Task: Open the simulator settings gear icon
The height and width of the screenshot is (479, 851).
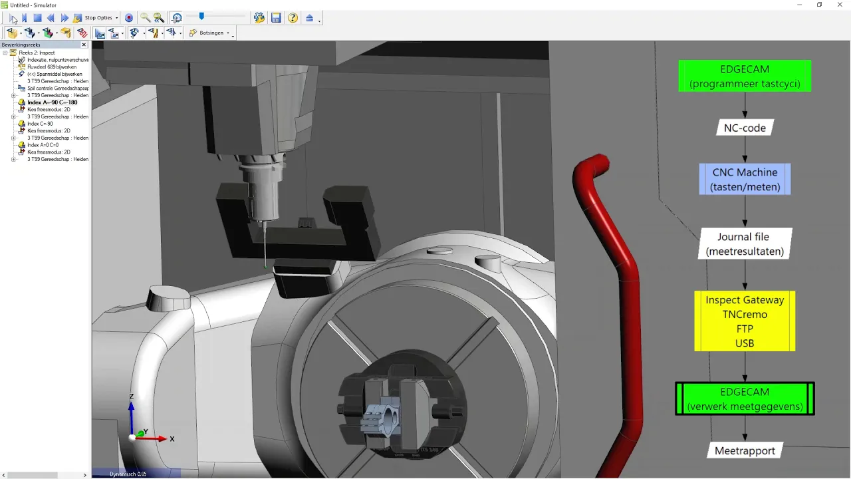Action: coord(259,18)
